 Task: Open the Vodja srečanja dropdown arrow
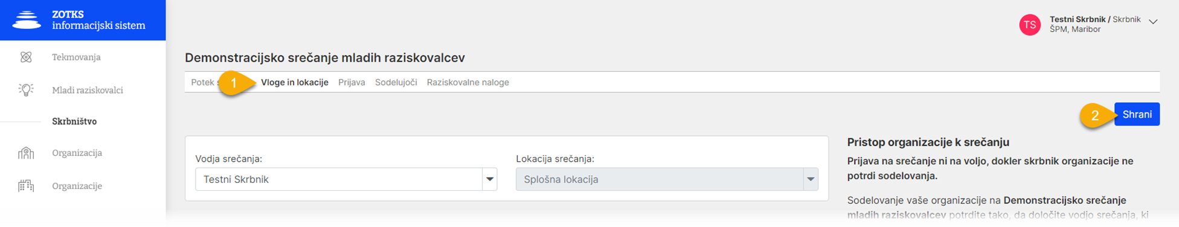(x=490, y=179)
